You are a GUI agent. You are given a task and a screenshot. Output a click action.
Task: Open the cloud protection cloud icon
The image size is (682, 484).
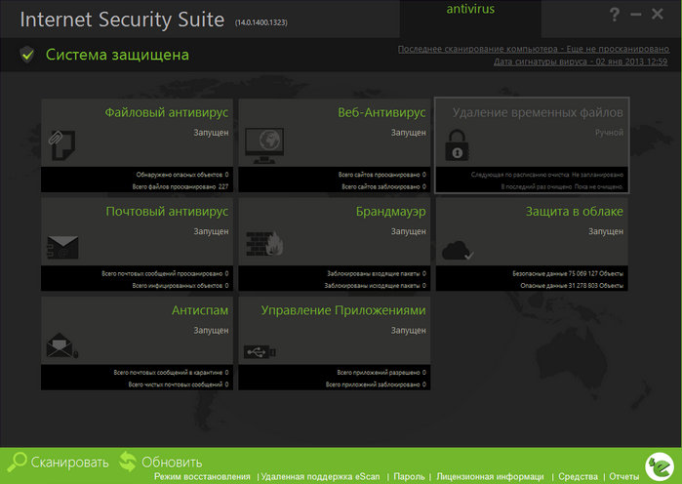[458, 251]
